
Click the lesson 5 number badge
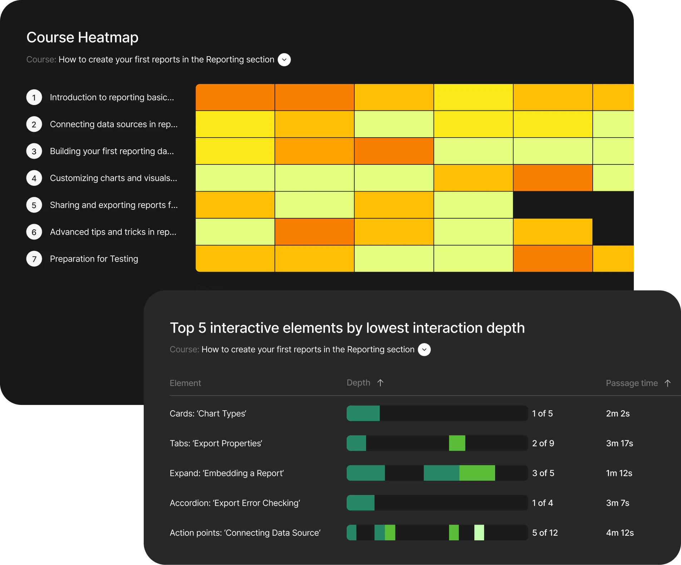tap(34, 205)
